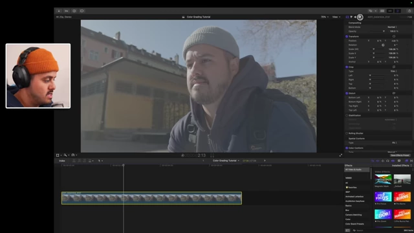The width and height of the screenshot is (414, 233).
Task: Click the clip appearance icon
Action: pyautogui.click(x=399, y=161)
